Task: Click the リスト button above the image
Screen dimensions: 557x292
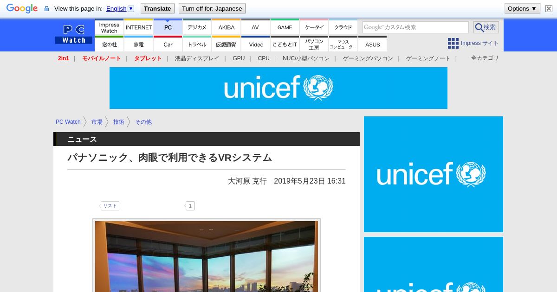Action: (x=110, y=206)
